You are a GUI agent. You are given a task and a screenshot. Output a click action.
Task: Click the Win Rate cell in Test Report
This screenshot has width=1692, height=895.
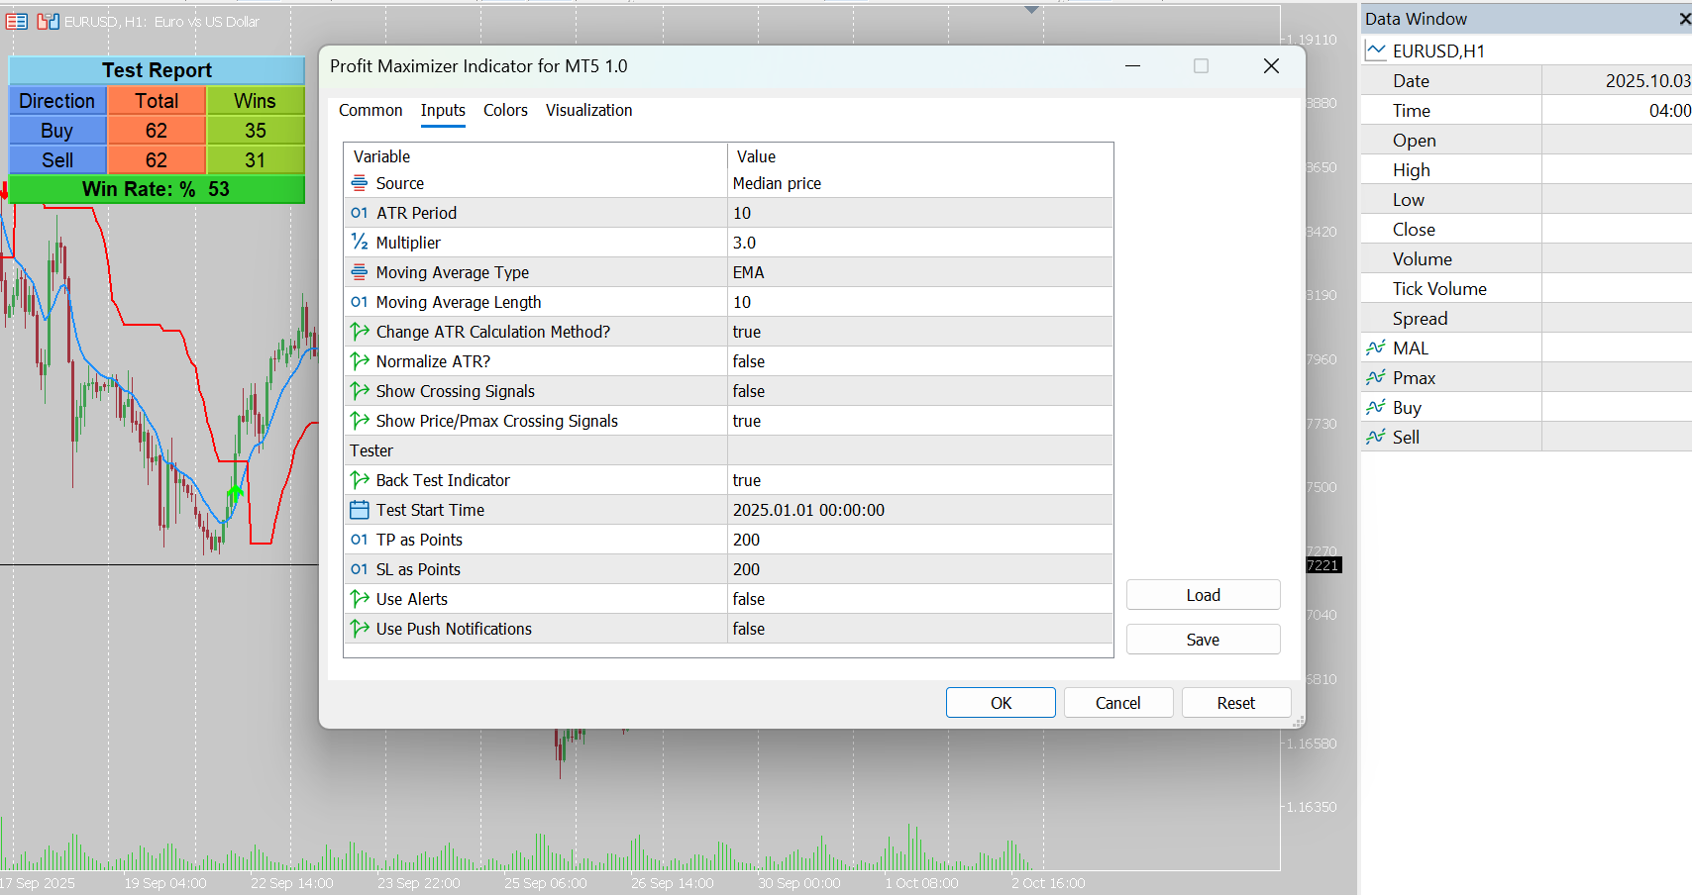coord(157,189)
